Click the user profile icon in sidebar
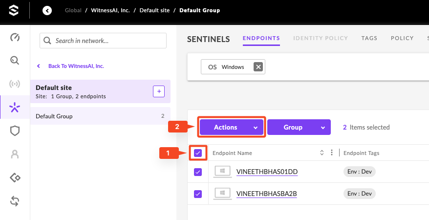429x220 pixels. [x=15, y=154]
